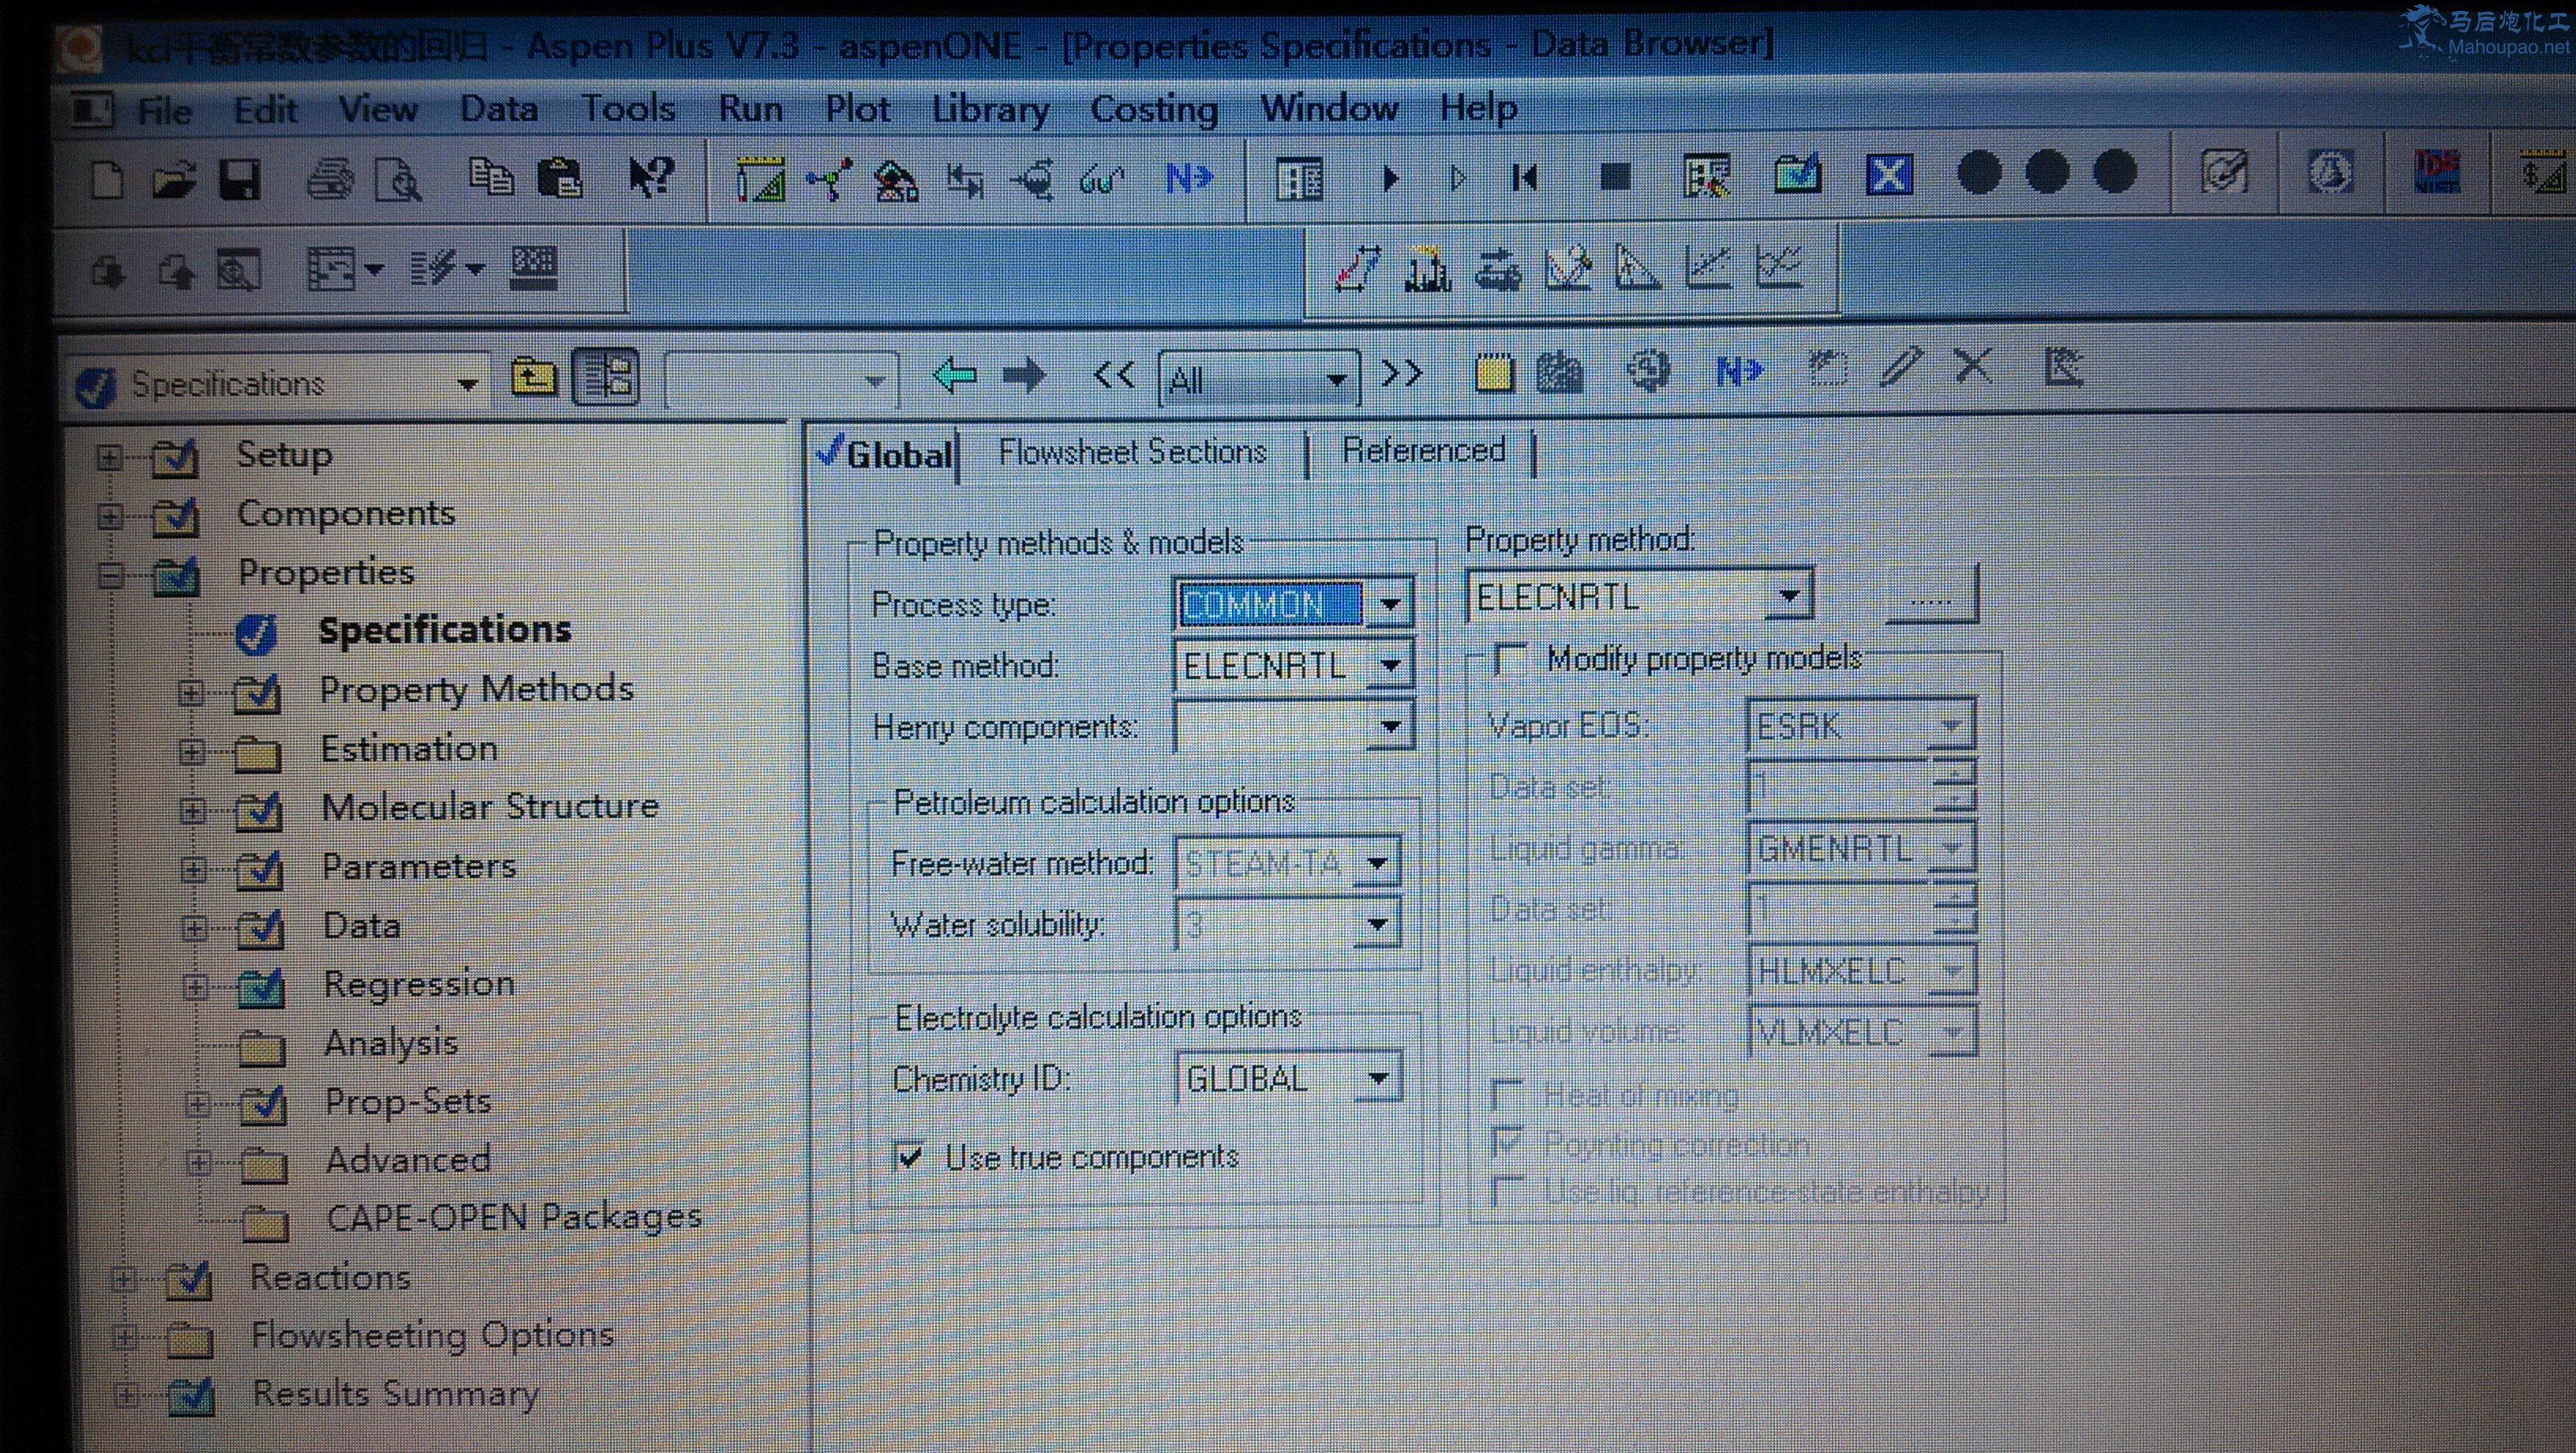The width and height of the screenshot is (2576, 1453).
Task: Open the Run menu
Action: (750, 108)
